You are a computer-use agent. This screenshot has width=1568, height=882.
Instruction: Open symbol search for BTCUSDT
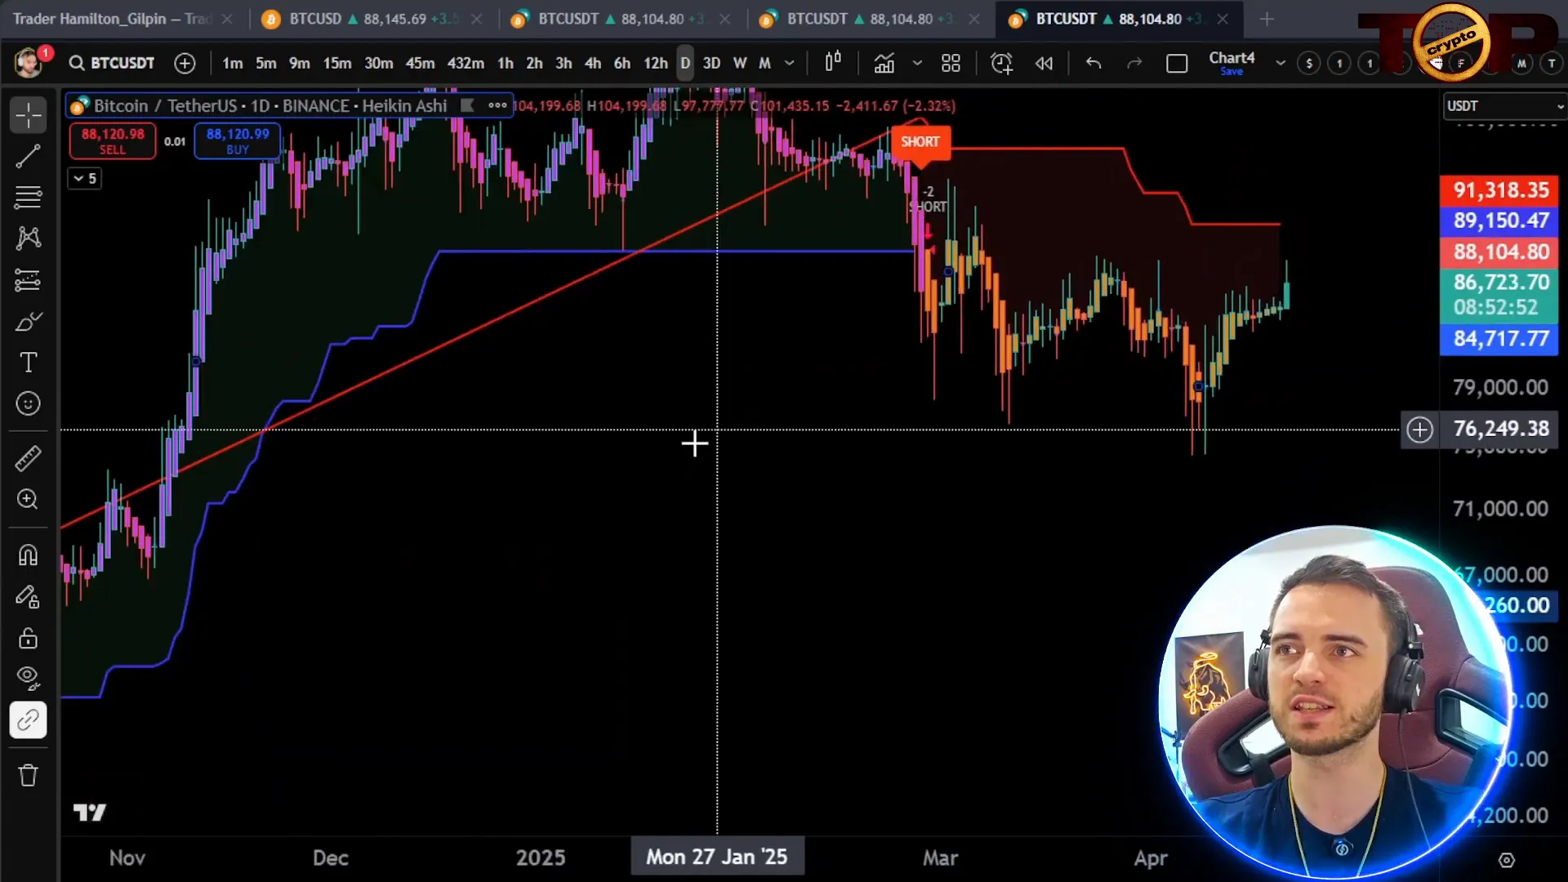[x=112, y=63]
